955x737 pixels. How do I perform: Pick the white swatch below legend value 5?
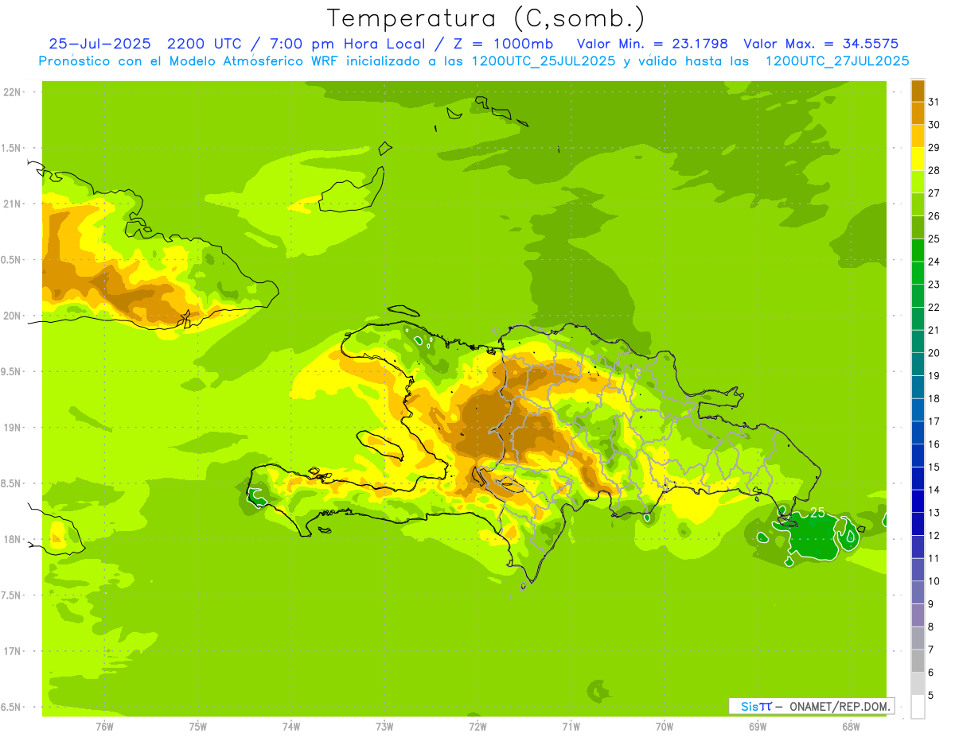[918, 707]
